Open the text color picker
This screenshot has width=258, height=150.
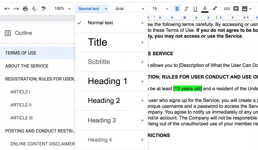pyautogui.click(x=205, y=9)
